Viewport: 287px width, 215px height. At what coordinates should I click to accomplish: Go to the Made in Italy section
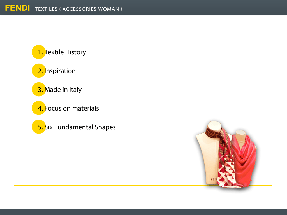[x=63, y=90]
